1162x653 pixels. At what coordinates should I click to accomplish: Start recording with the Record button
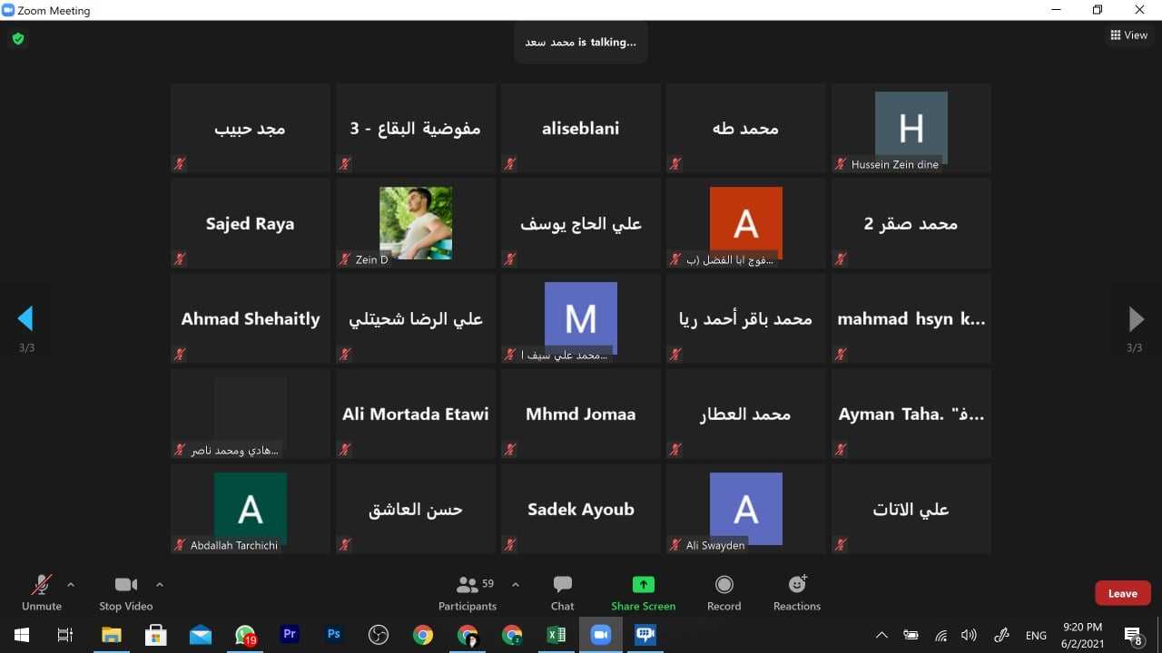(724, 592)
